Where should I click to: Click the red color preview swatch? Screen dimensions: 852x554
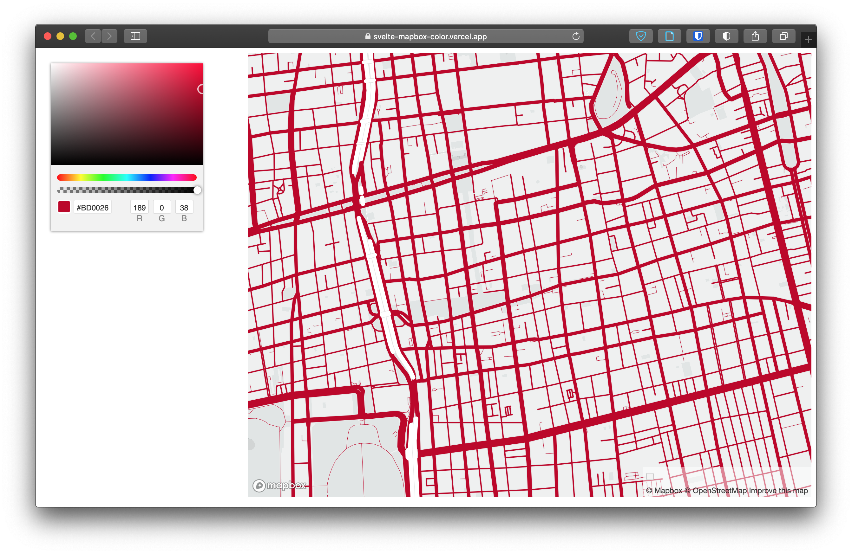(x=64, y=207)
